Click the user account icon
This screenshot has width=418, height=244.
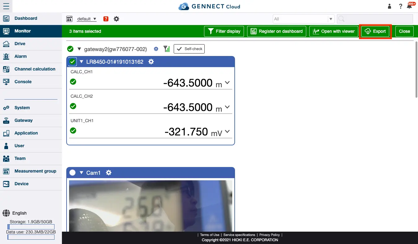coord(389,6)
